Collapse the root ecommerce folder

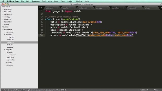(x=3, y=30)
